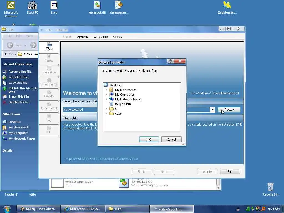Click the help question mark in Browse dialog

[x=171, y=61]
